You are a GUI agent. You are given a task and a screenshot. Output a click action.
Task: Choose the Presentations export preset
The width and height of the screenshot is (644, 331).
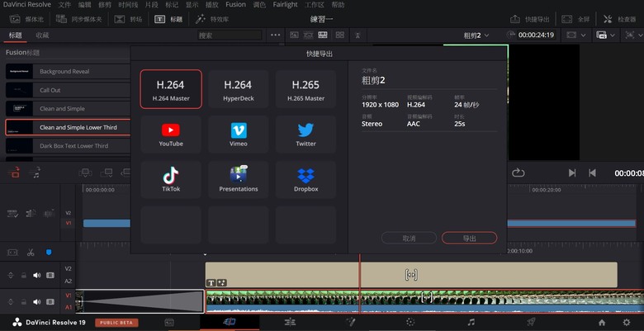pyautogui.click(x=239, y=179)
